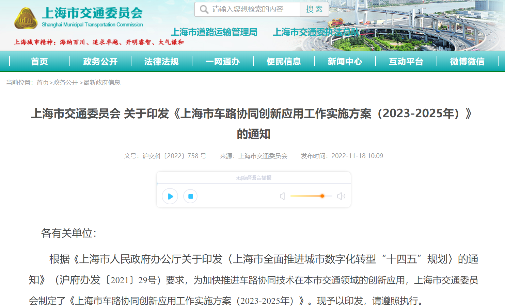505x307 pixels.
Task: Open 便民信息 in the nav bar
Action: [x=284, y=62]
